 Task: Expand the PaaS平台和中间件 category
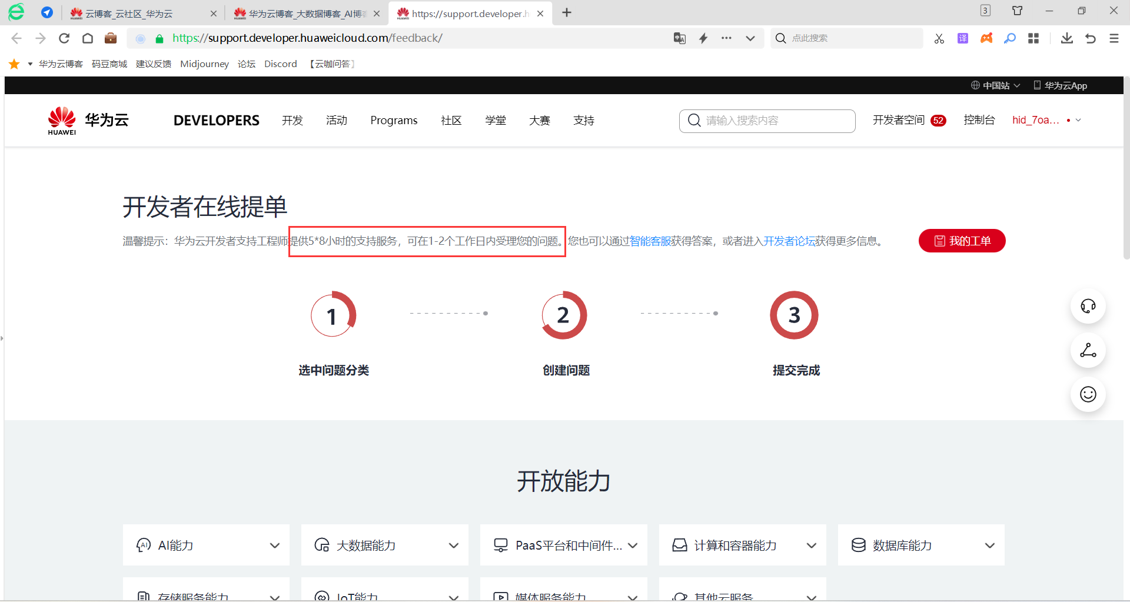564,545
